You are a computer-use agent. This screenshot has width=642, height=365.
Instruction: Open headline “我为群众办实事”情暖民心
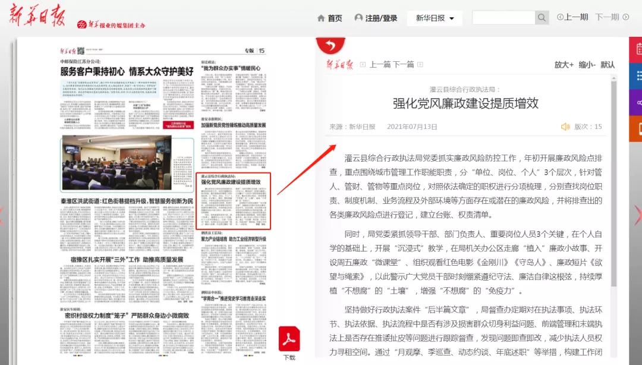pos(231,68)
